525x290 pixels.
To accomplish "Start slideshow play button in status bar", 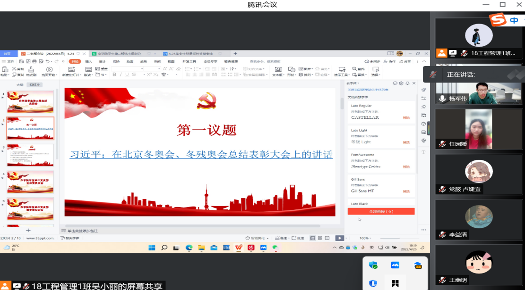I will click(339, 238).
